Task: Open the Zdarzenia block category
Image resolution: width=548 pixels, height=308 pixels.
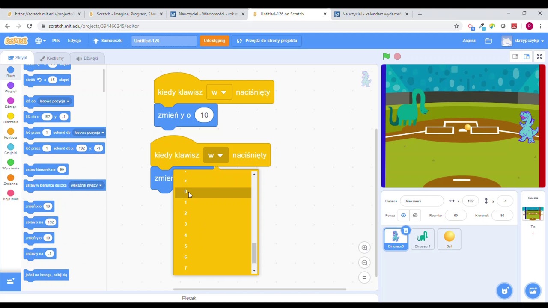Action: [x=11, y=118]
